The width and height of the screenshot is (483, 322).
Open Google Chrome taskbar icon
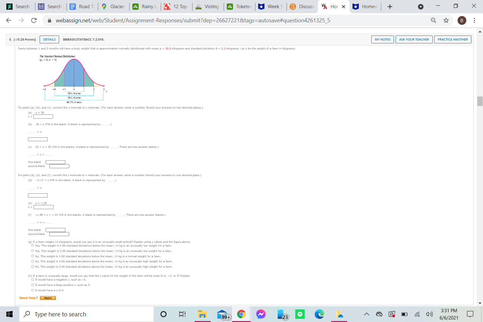click(x=241, y=314)
